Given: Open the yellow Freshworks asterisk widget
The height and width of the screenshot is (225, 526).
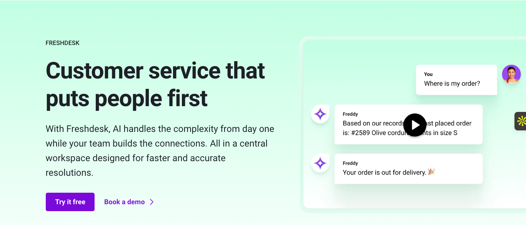Looking at the screenshot, I should (x=521, y=121).
